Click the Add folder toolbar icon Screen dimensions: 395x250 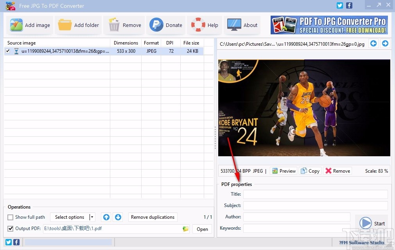tap(65, 25)
